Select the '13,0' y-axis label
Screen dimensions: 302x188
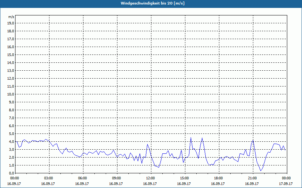[11, 71]
